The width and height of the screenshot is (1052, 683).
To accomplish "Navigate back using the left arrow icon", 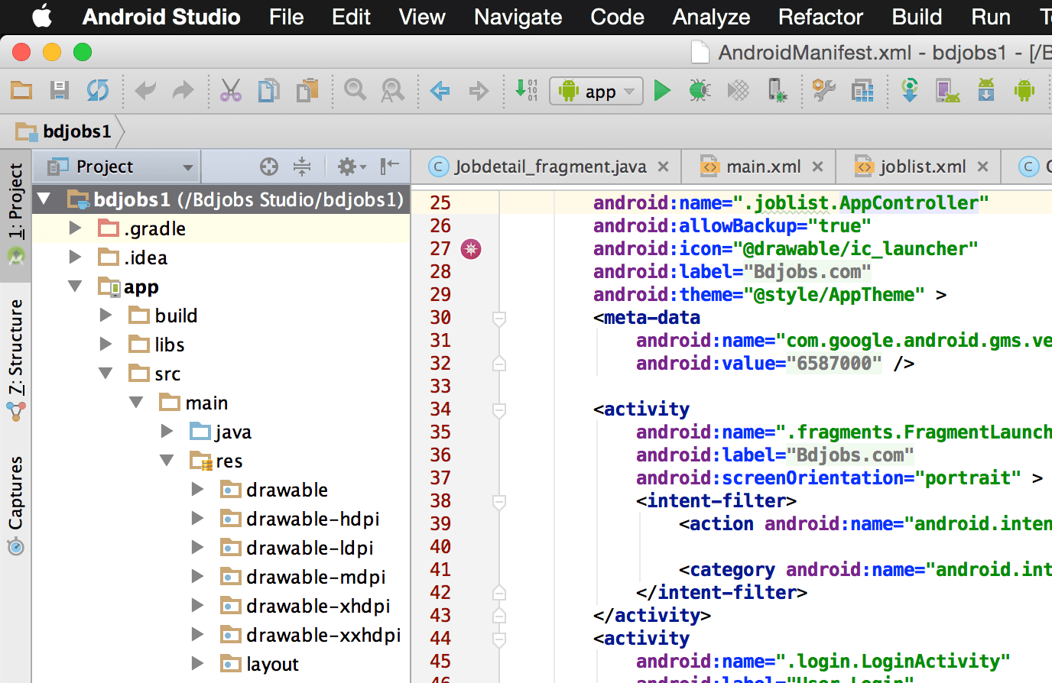I will pyautogui.click(x=440, y=91).
